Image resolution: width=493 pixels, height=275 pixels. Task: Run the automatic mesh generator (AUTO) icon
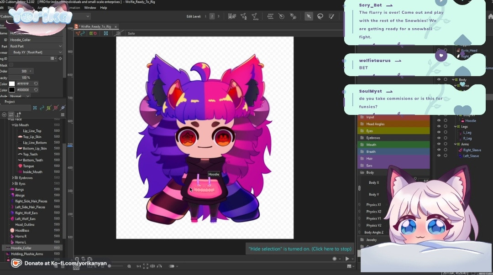point(255,16)
